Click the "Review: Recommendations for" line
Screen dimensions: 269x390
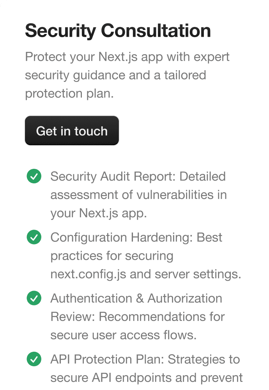click(138, 317)
